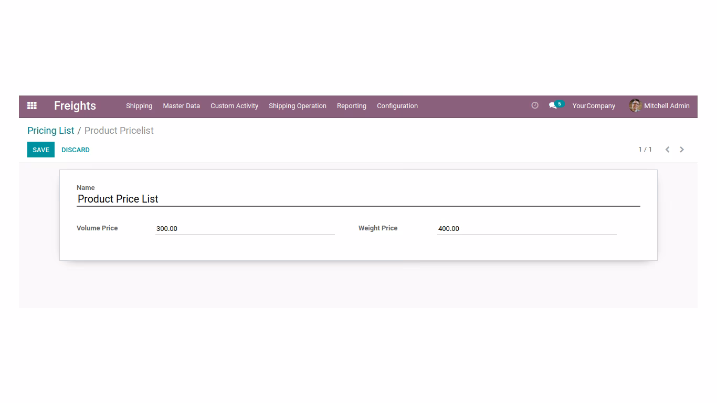Edit Volume Price field 300.00
Screen dimensions: 717x403
click(245, 228)
